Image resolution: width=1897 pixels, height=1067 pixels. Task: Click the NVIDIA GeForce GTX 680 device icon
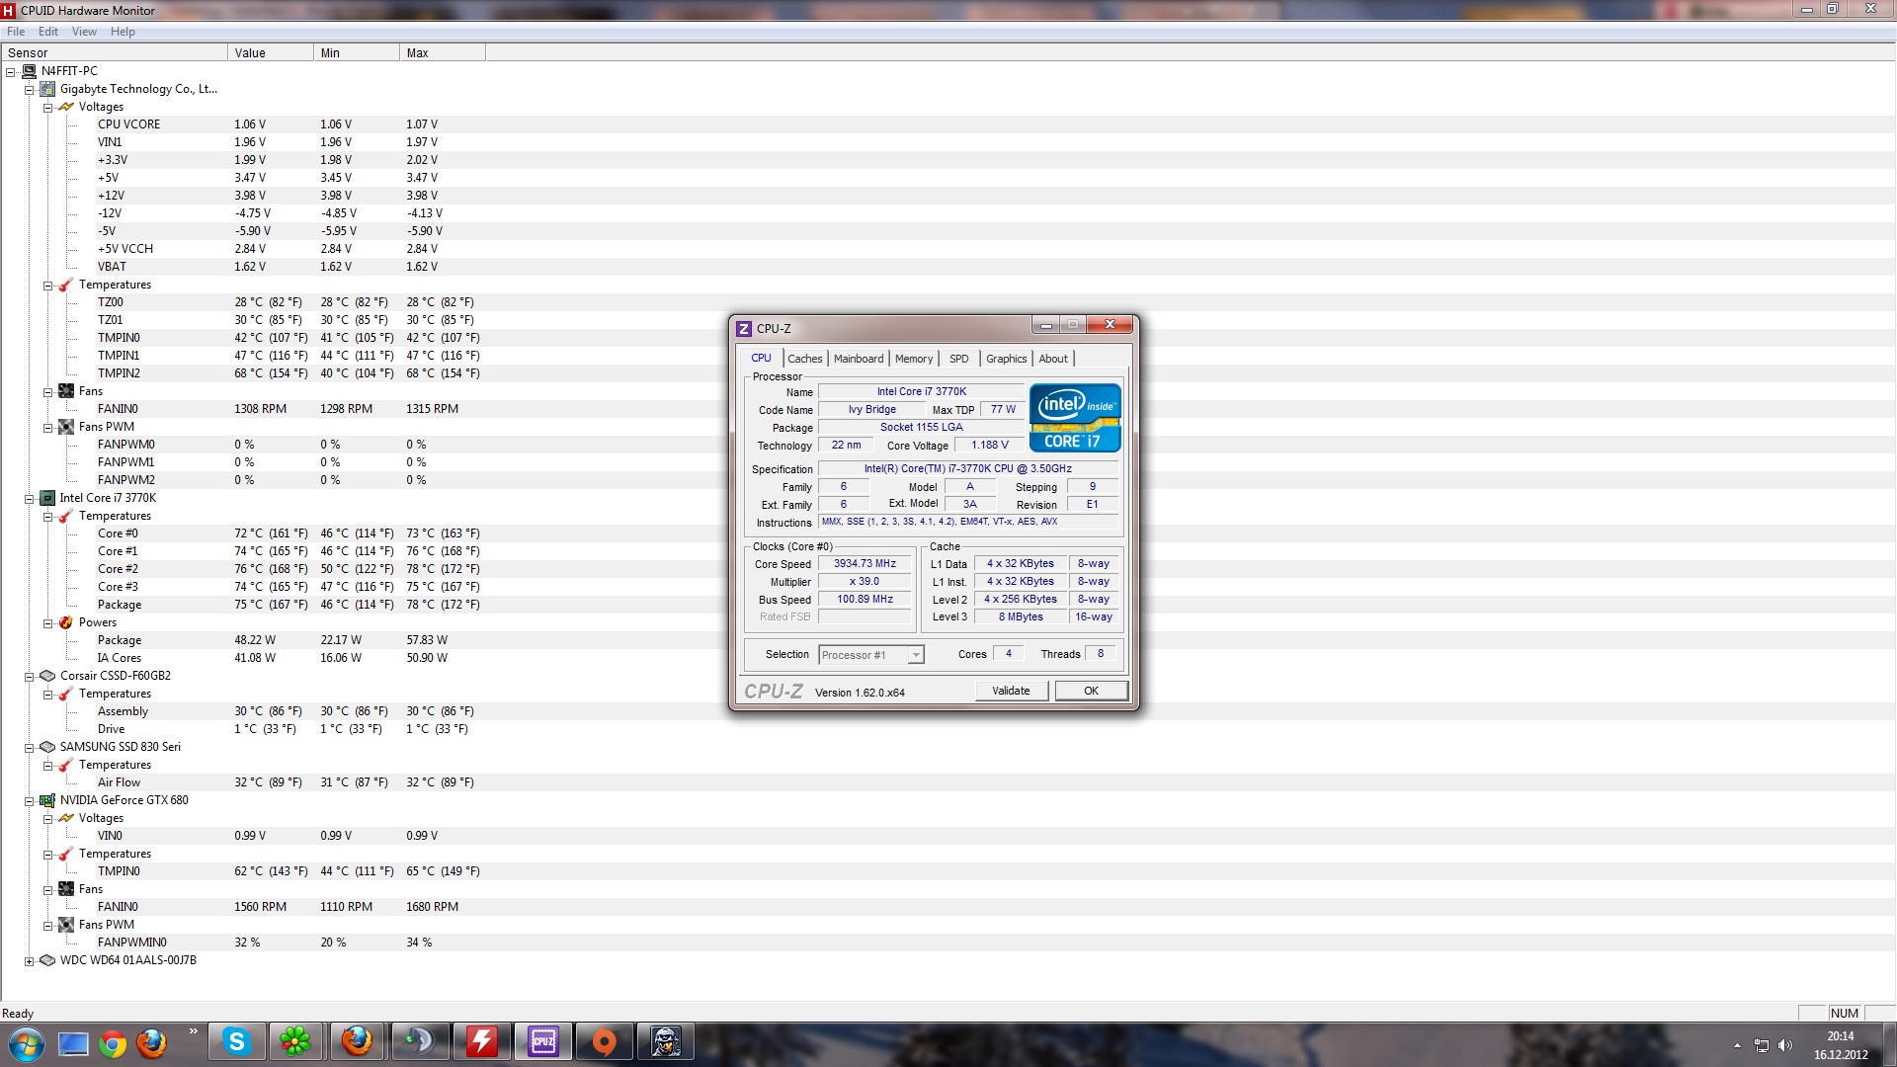(x=47, y=800)
